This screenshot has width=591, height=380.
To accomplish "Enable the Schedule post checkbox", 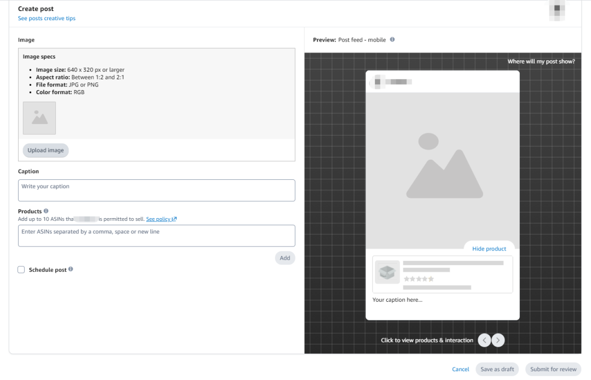I will pyautogui.click(x=21, y=270).
